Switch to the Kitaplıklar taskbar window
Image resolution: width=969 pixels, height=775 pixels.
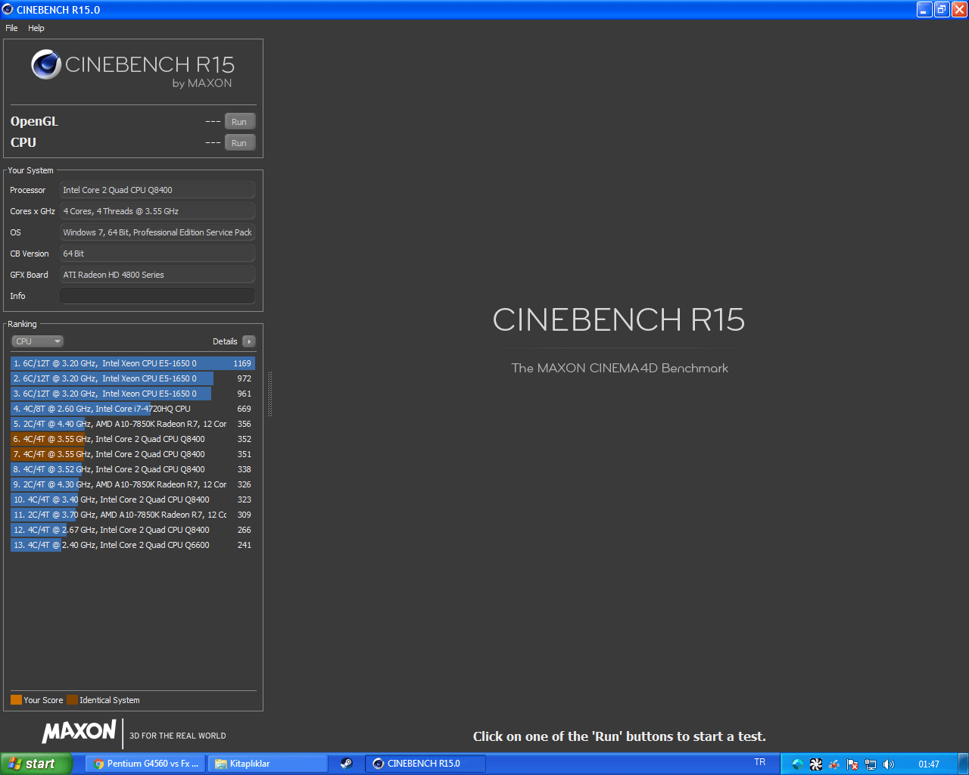coord(268,764)
